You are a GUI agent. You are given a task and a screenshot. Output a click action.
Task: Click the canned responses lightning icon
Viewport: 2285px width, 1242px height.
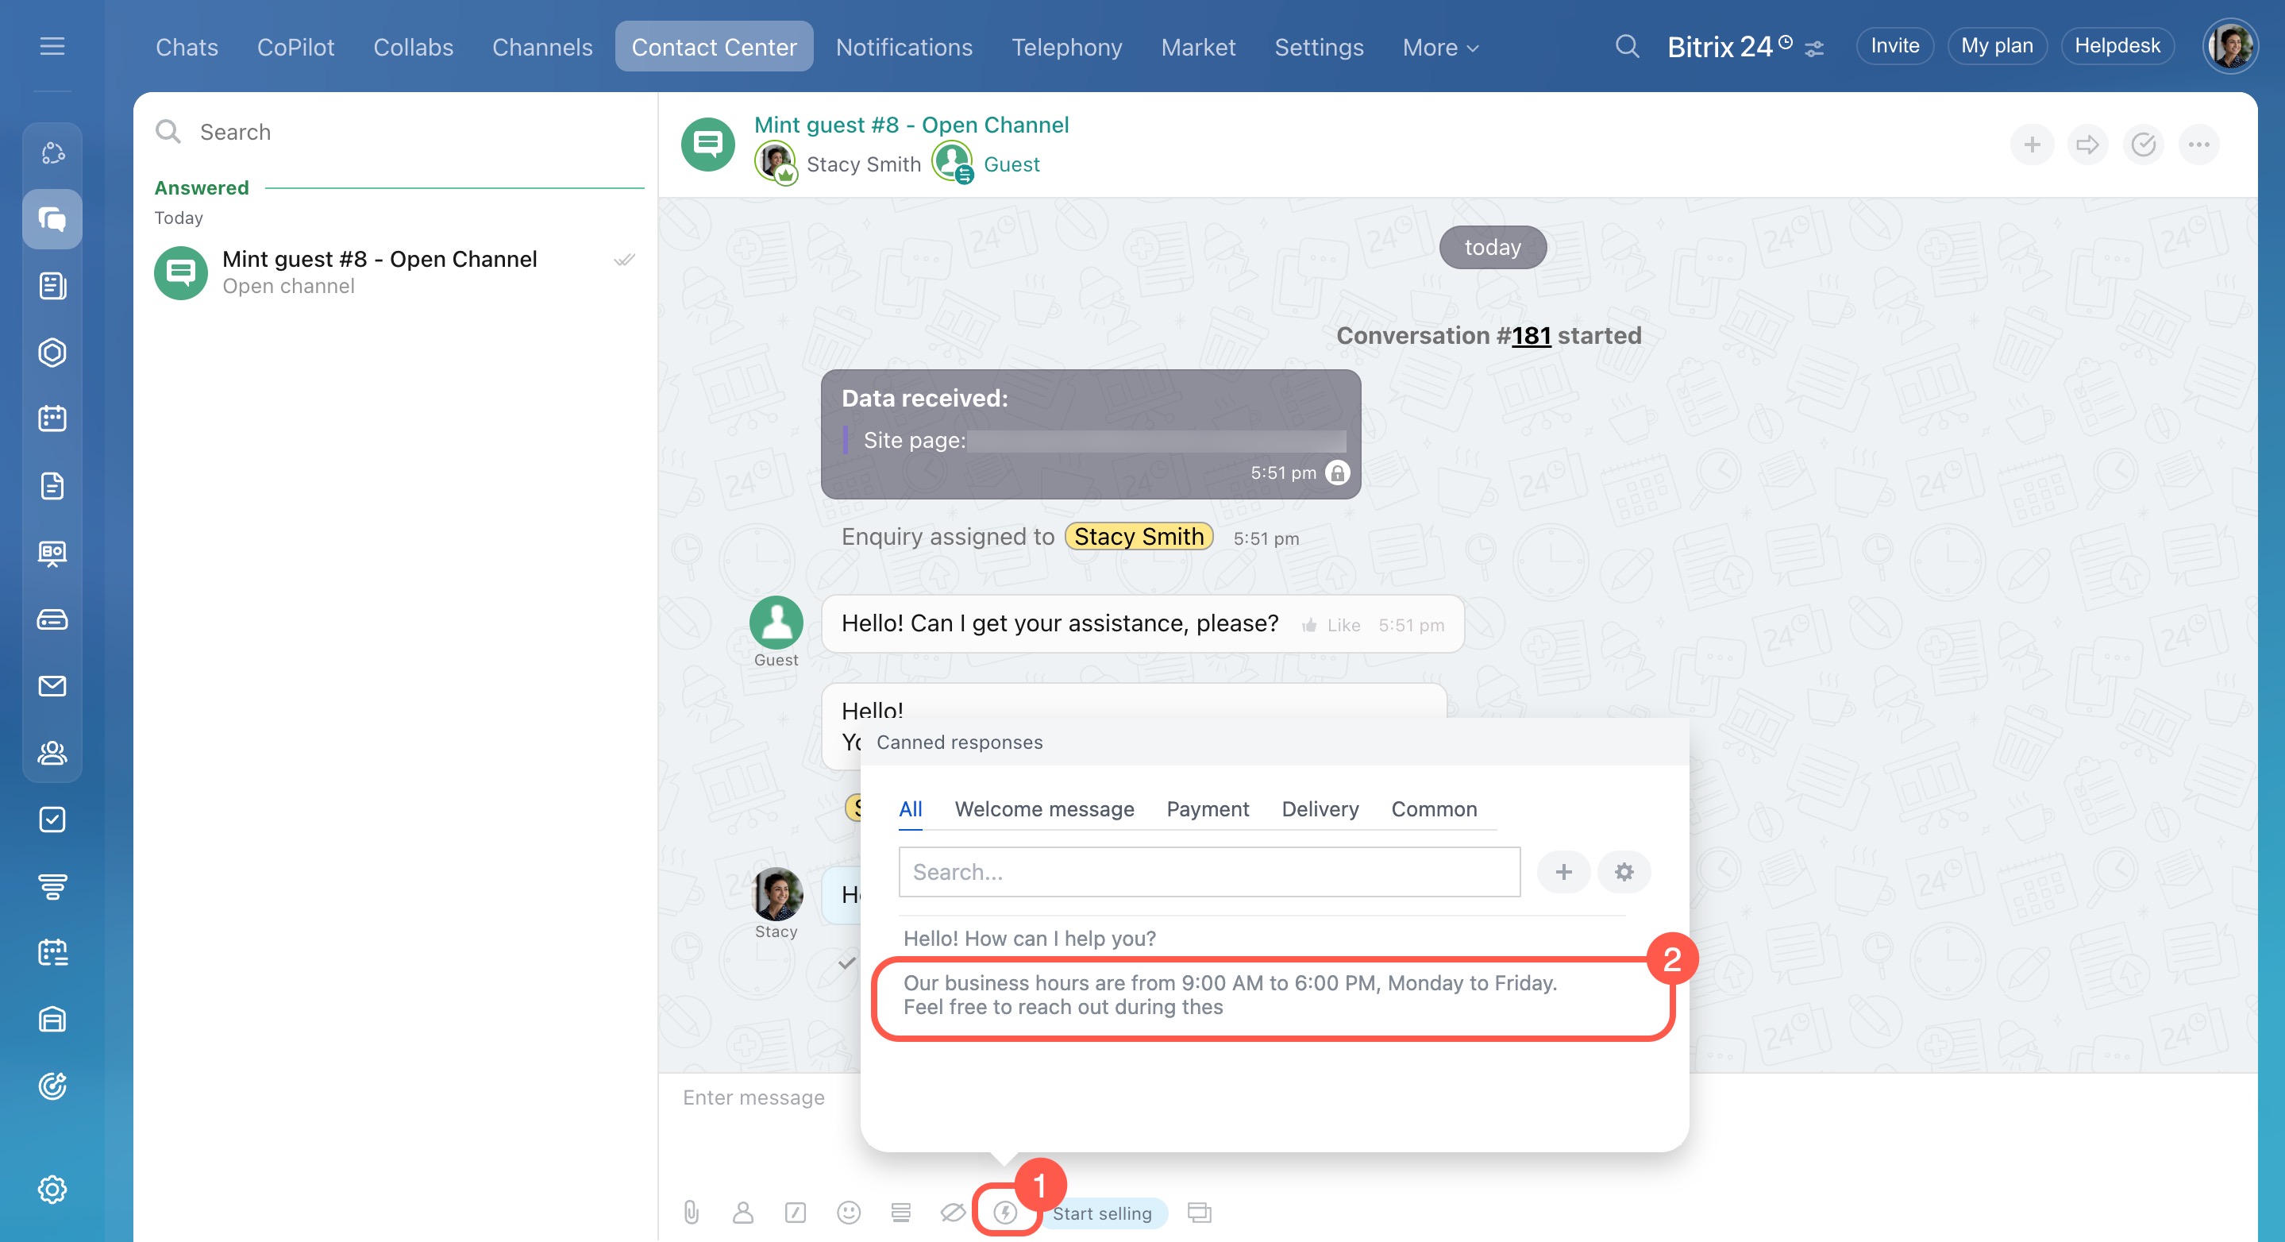(x=1004, y=1212)
